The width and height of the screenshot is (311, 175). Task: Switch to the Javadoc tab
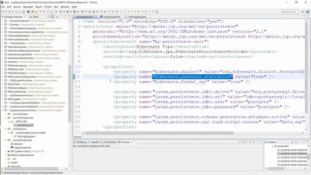click(94, 142)
